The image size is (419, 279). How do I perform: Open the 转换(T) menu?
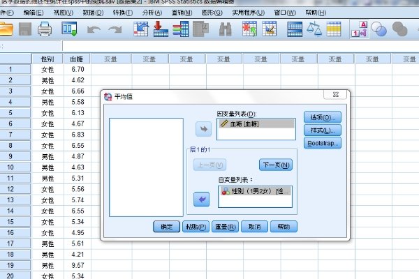(x=123, y=13)
